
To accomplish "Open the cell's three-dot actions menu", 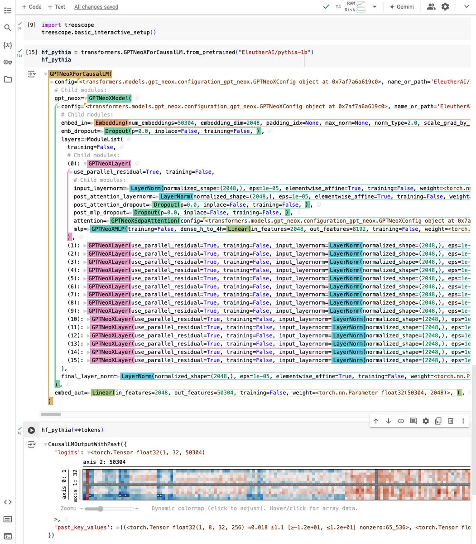I will click(463, 421).
